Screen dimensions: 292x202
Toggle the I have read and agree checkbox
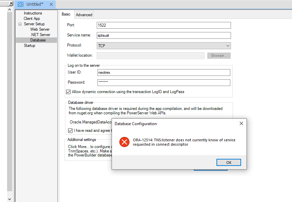tap(70, 131)
